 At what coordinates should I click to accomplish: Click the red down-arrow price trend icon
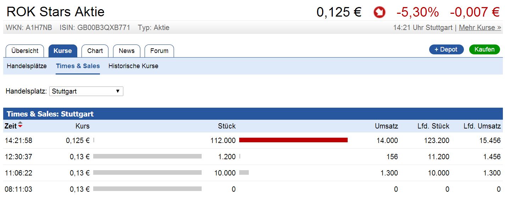[380, 13]
